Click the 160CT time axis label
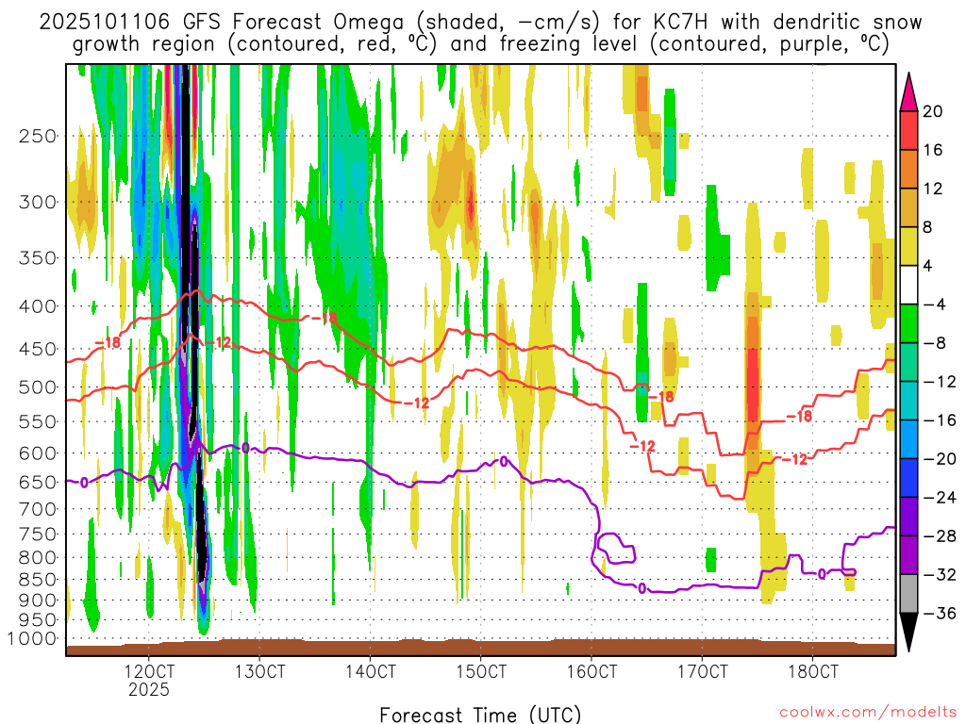 592,671
